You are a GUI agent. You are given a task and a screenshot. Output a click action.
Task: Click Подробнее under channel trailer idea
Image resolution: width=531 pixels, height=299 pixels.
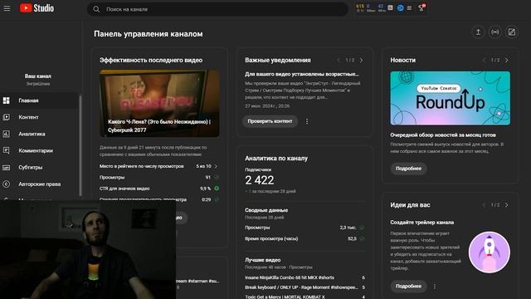point(409,286)
